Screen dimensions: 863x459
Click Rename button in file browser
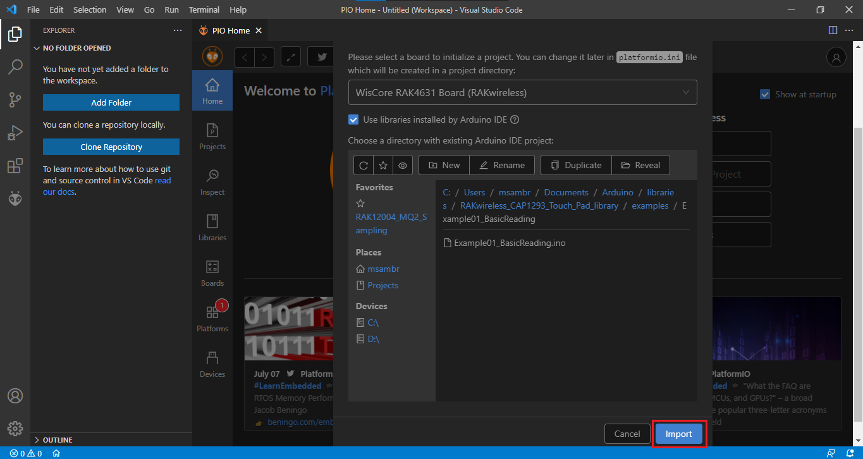pyautogui.click(x=502, y=165)
